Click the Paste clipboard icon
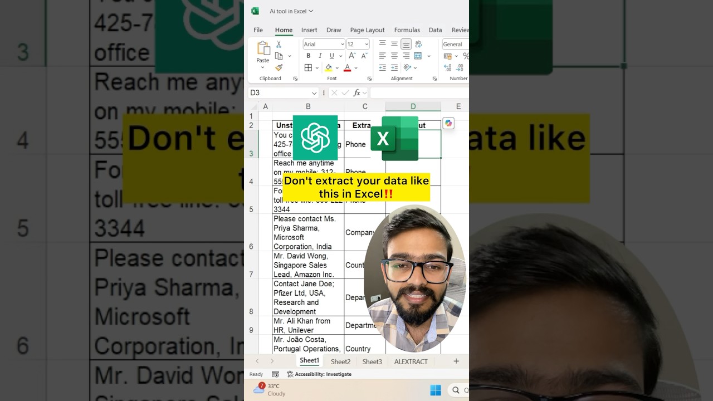The image size is (713, 401). point(263,48)
